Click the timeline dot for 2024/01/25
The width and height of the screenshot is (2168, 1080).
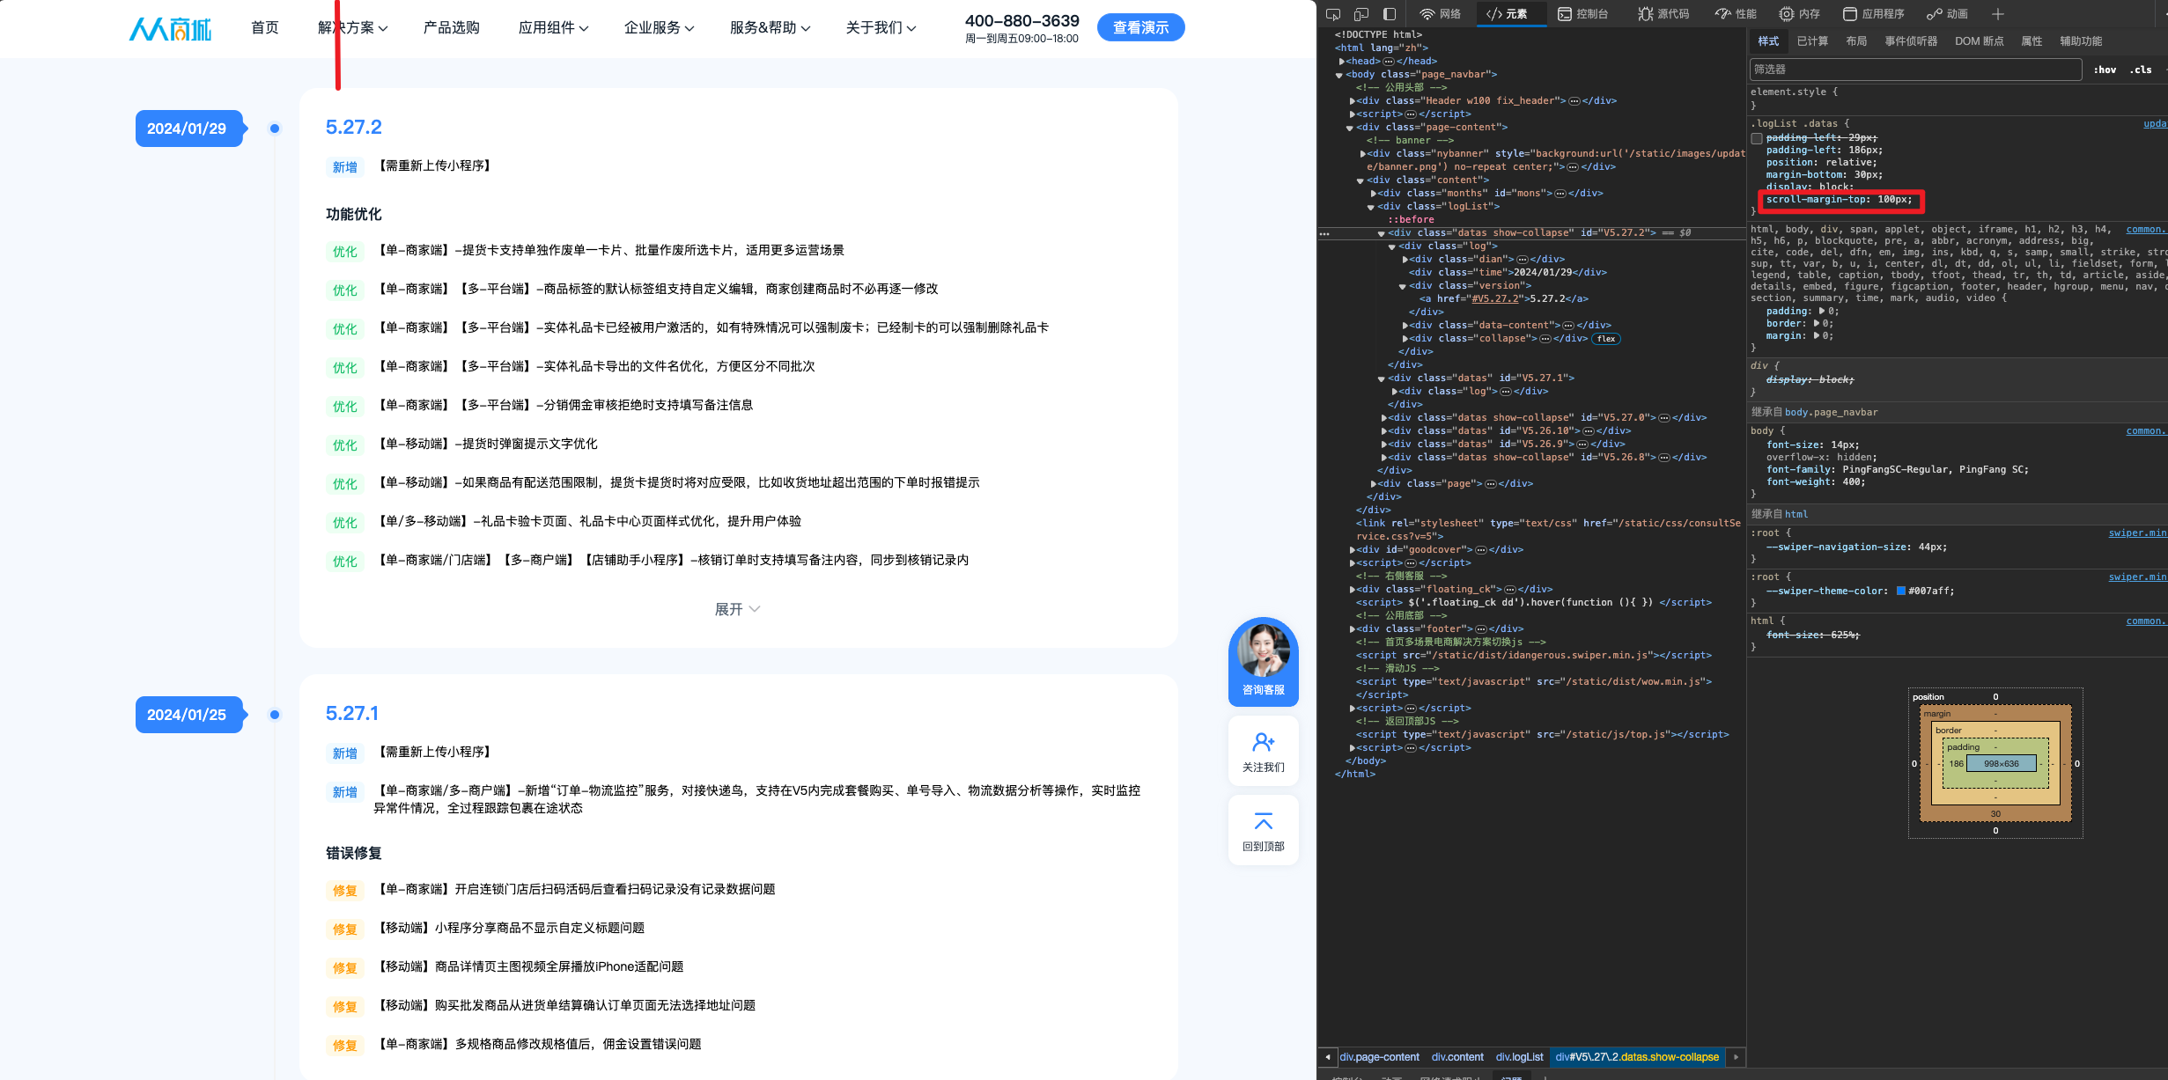coord(275,715)
